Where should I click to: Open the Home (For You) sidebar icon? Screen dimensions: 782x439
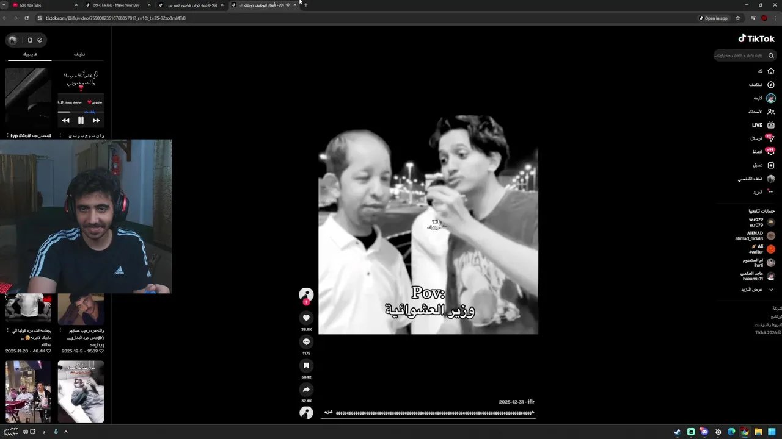[x=770, y=71]
